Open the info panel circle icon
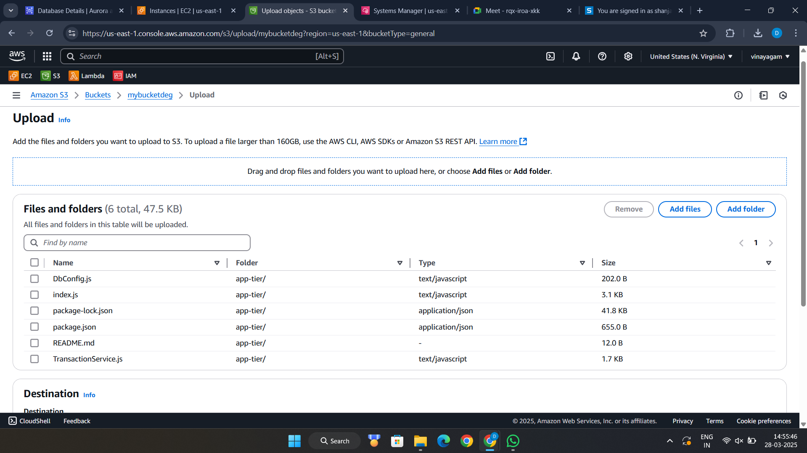This screenshot has height=453, width=807. pyautogui.click(x=738, y=95)
